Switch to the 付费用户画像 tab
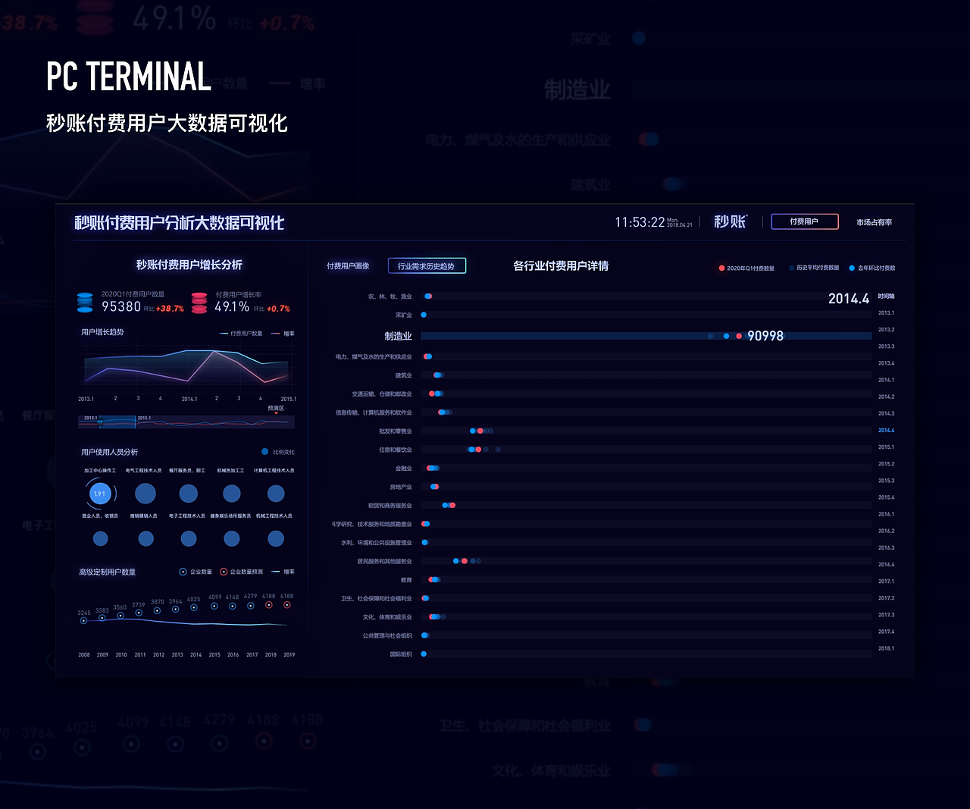Screen dimensions: 970x809 pyautogui.click(x=348, y=266)
